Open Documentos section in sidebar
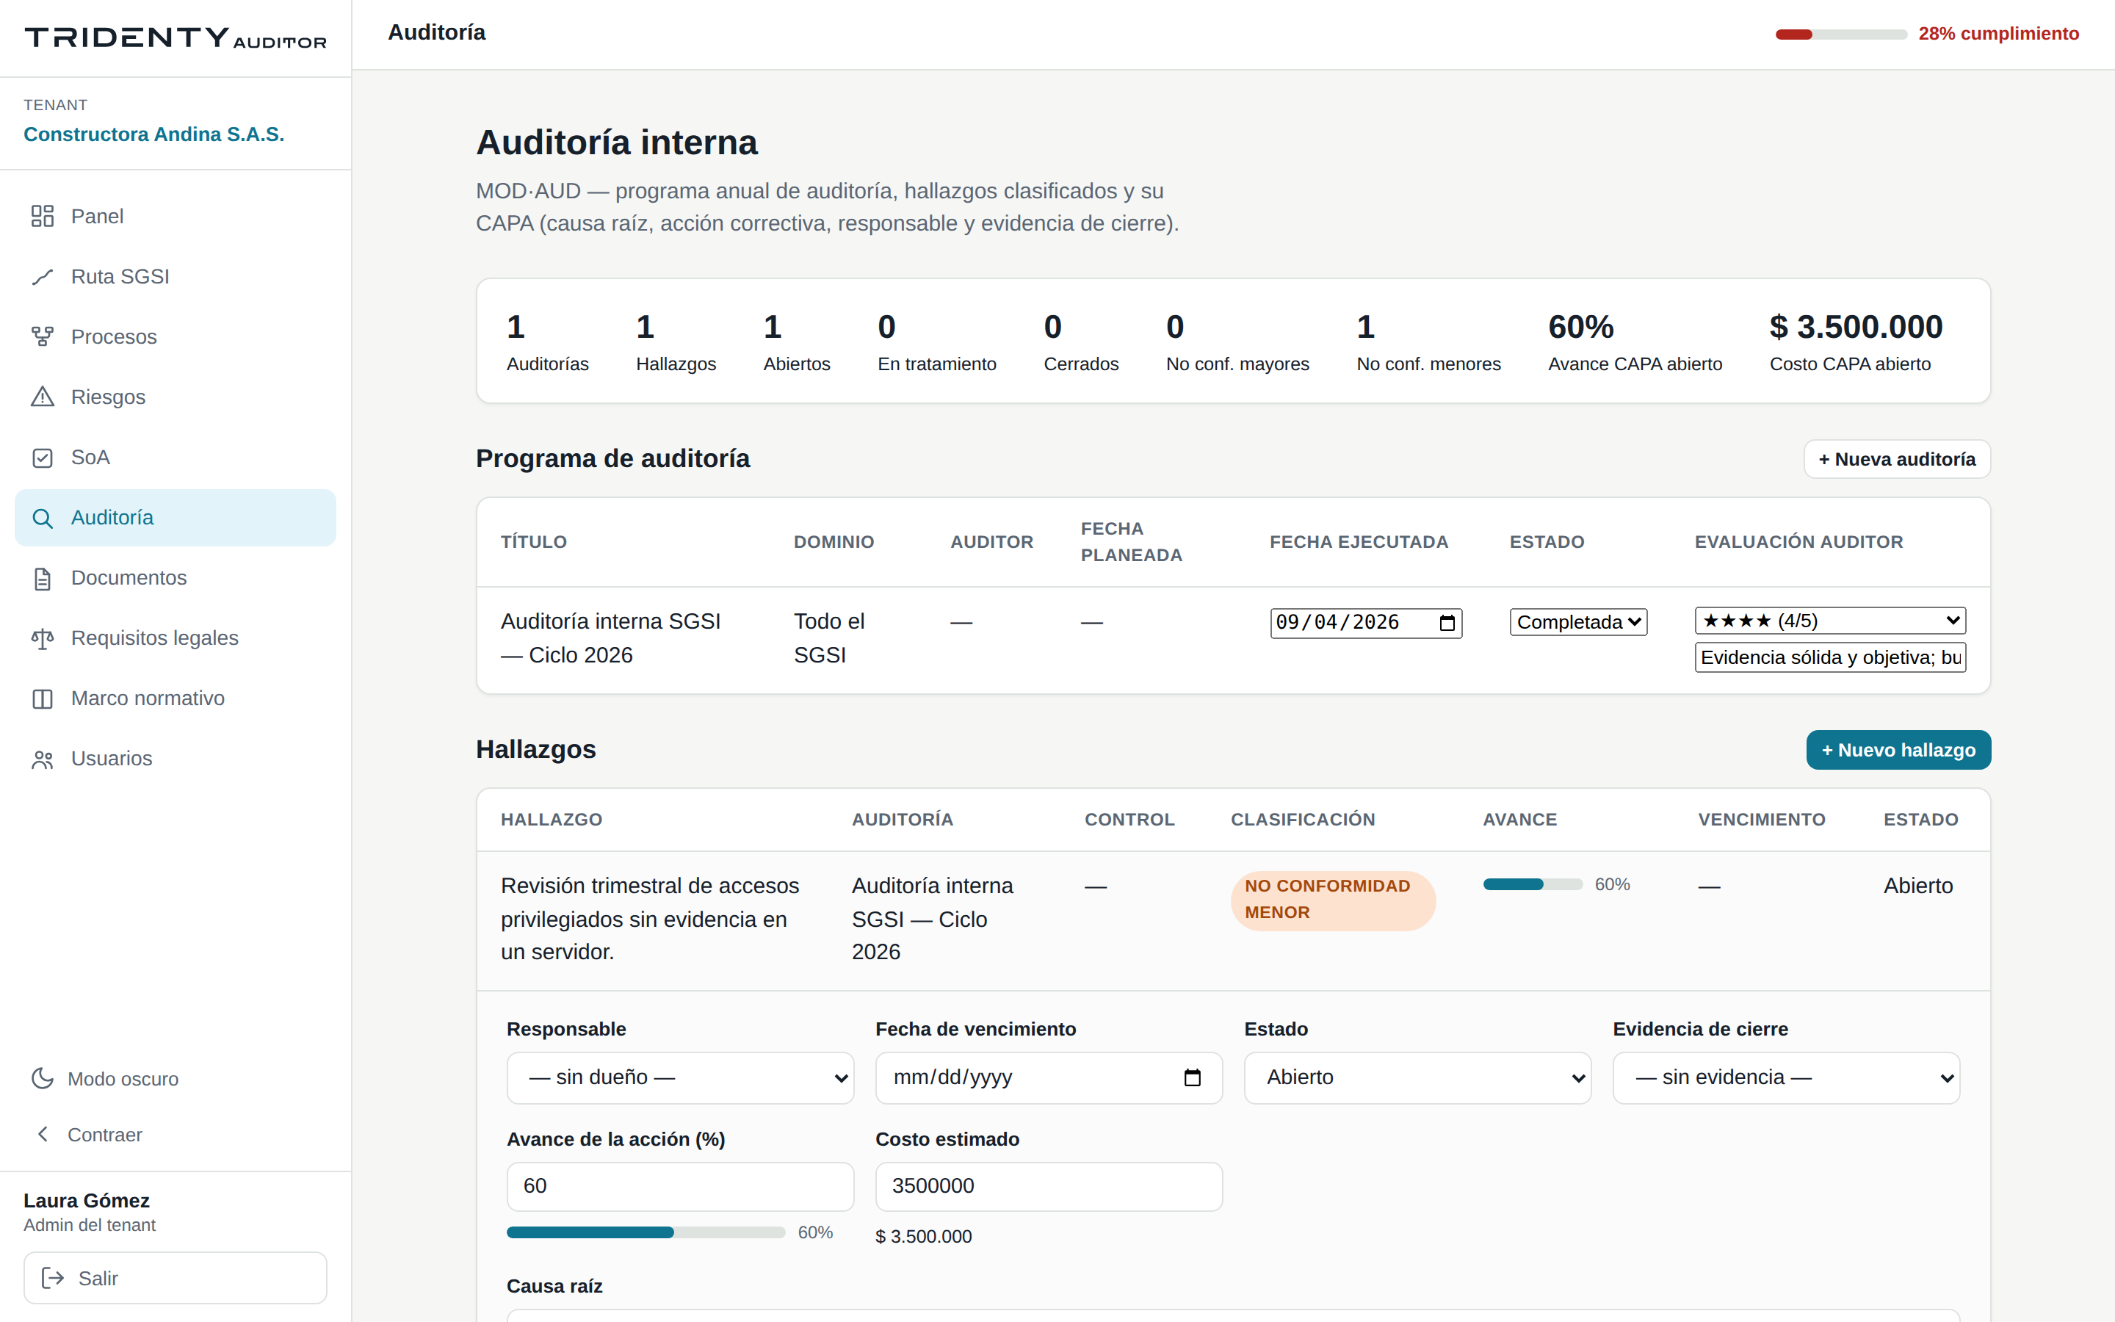 tap(176, 578)
